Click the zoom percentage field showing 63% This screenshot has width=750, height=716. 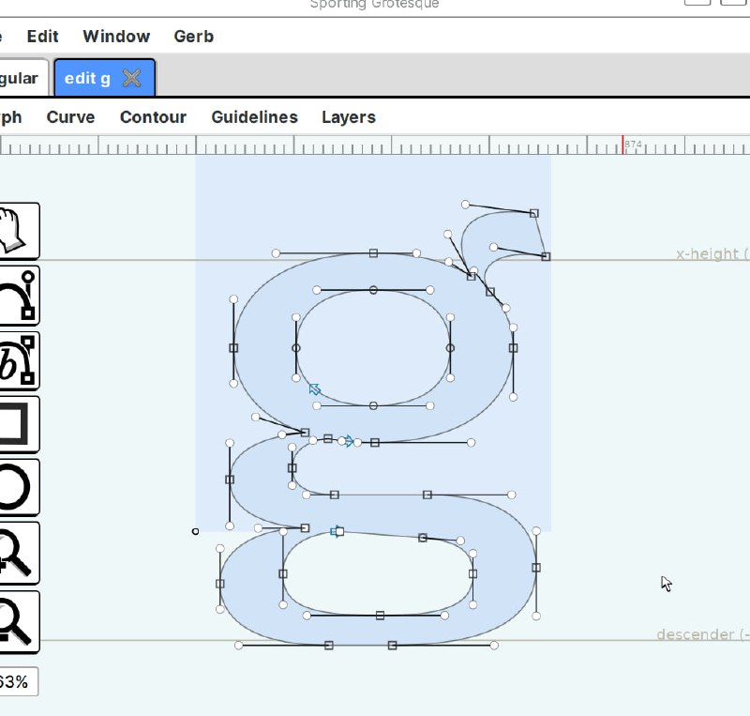pyautogui.click(x=16, y=682)
